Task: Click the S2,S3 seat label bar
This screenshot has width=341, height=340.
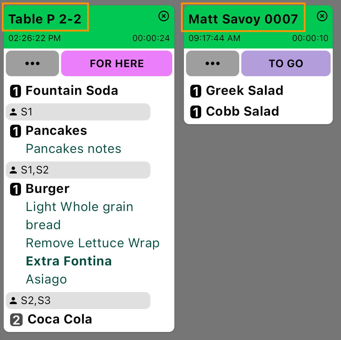Action: (78, 301)
